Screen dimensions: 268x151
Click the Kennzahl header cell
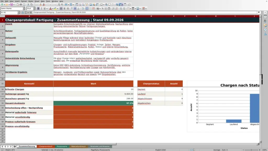click(29, 84)
